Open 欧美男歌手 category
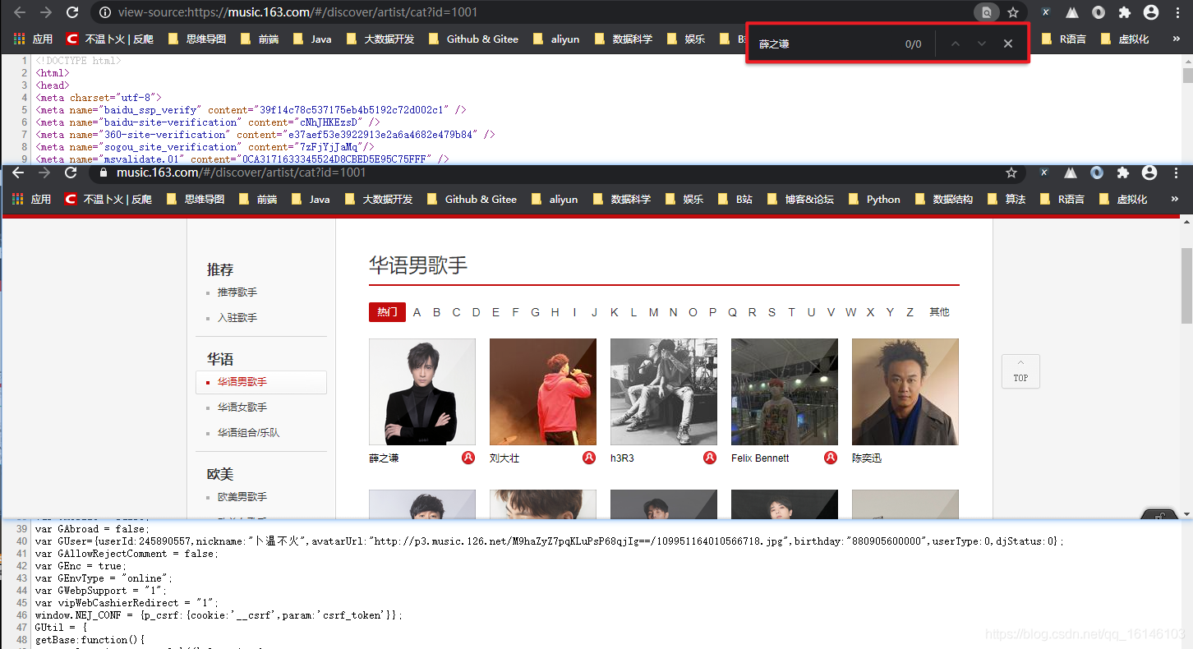 242,497
